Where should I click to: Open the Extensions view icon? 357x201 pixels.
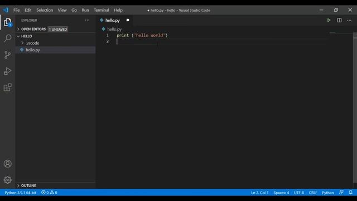(7, 87)
